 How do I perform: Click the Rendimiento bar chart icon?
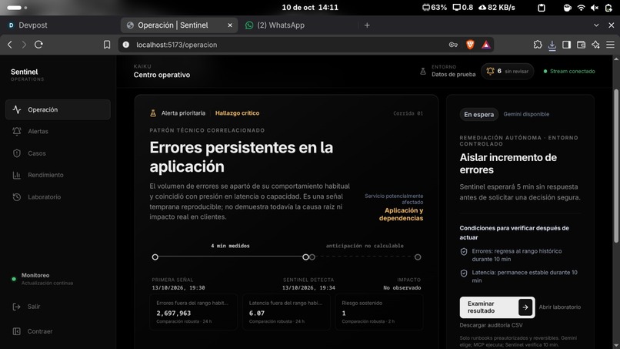click(17, 175)
